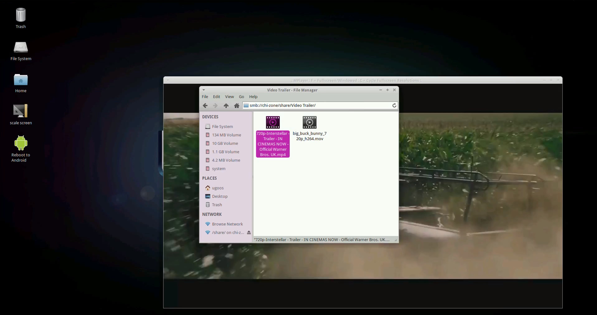
Task: Select big_buck_bunny_720p_h264.mov file icon
Action: coord(310,122)
